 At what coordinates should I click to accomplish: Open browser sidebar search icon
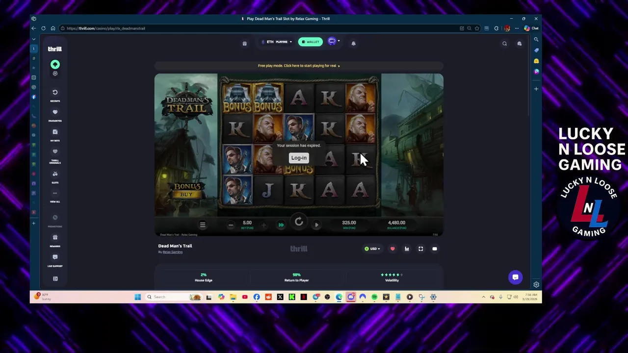[x=536, y=40]
